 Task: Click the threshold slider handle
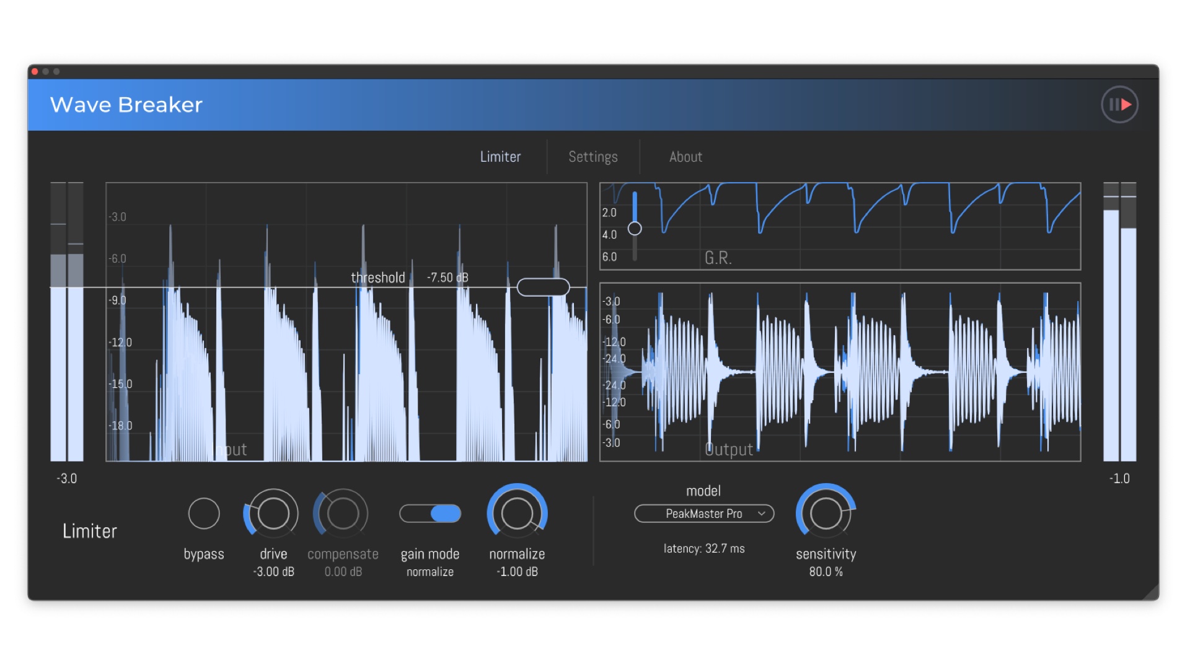[x=543, y=287]
